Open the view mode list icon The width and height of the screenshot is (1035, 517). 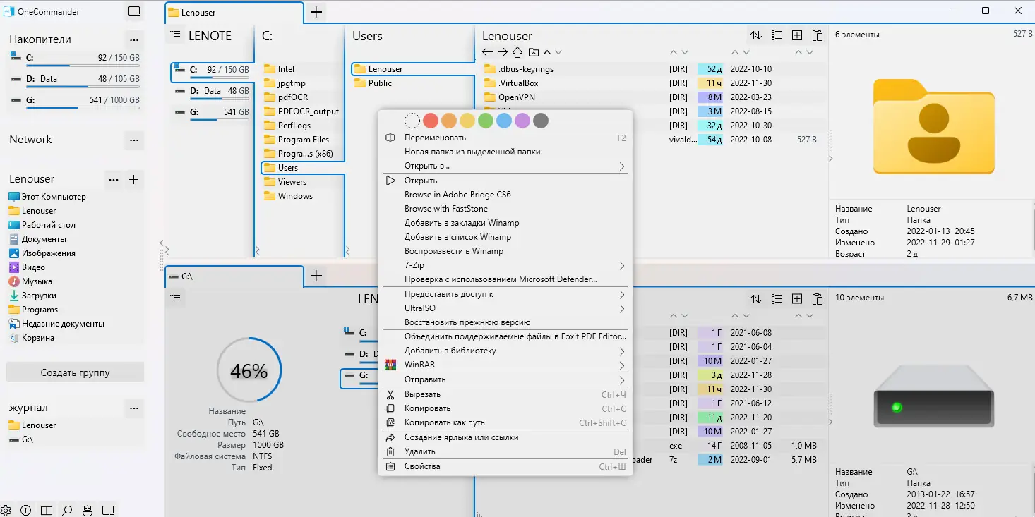pos(777,34)
